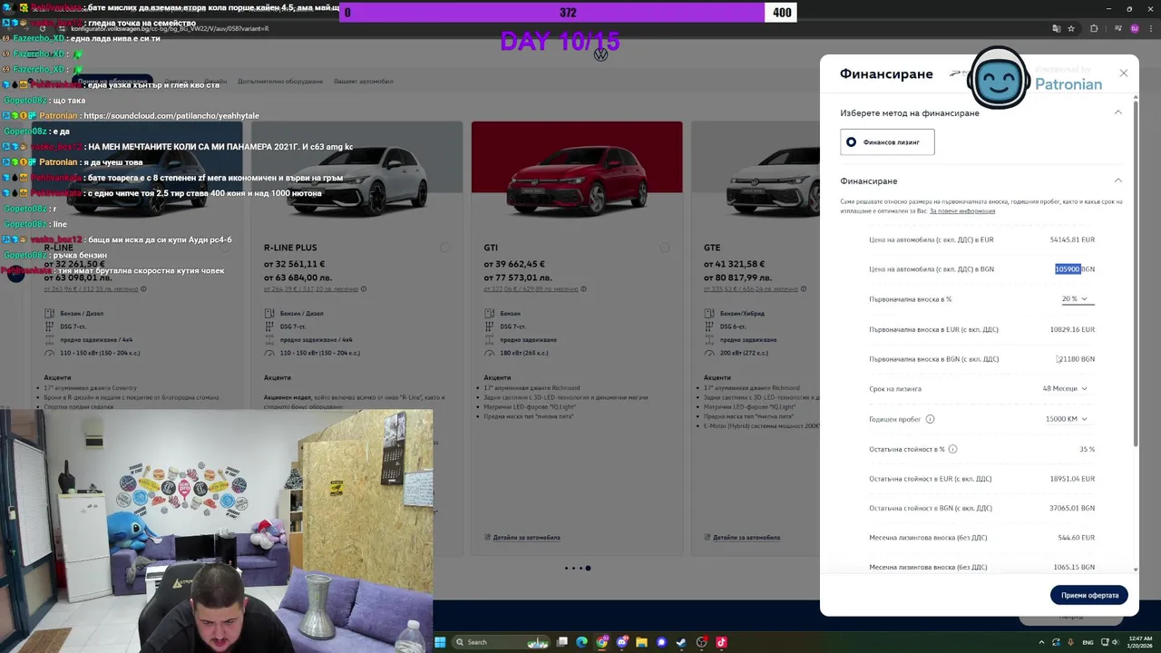Click the 18951.04 EUR residual value
This screenshot has height=653, width=1161.
1072,479
